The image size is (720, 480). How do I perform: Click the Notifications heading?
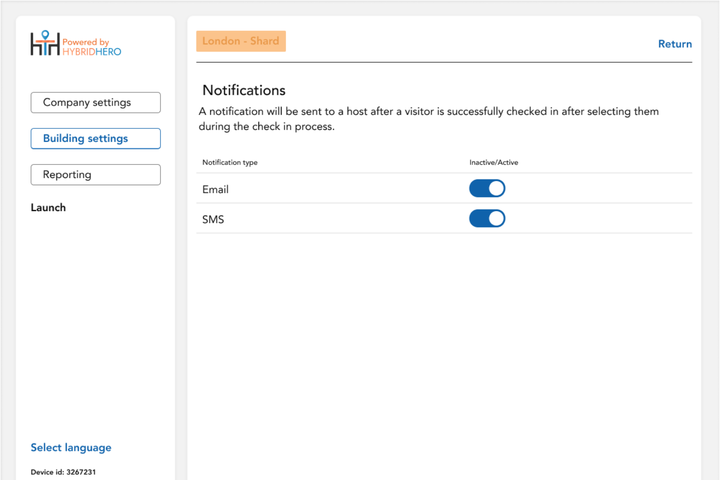coord(244,90)
